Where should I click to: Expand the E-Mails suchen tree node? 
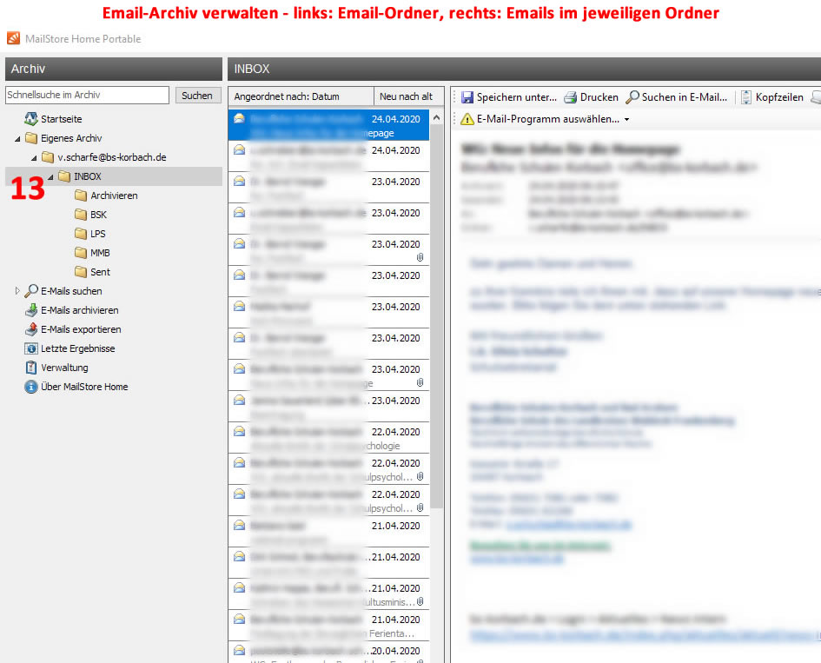pos(17,290)
